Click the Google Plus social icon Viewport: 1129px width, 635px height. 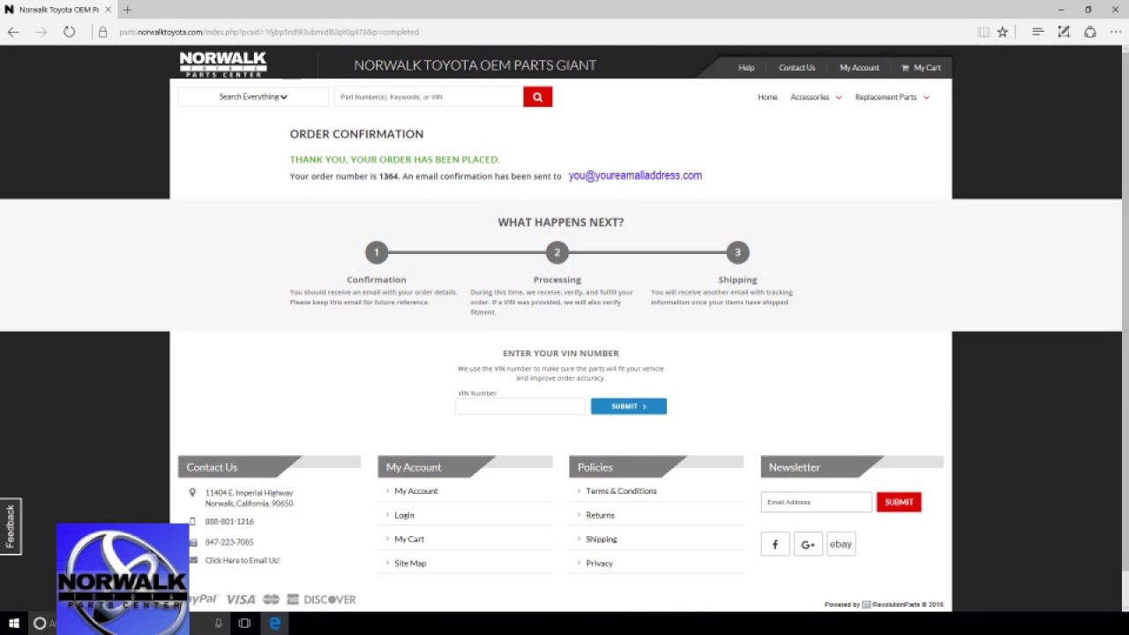pos(808,544)
